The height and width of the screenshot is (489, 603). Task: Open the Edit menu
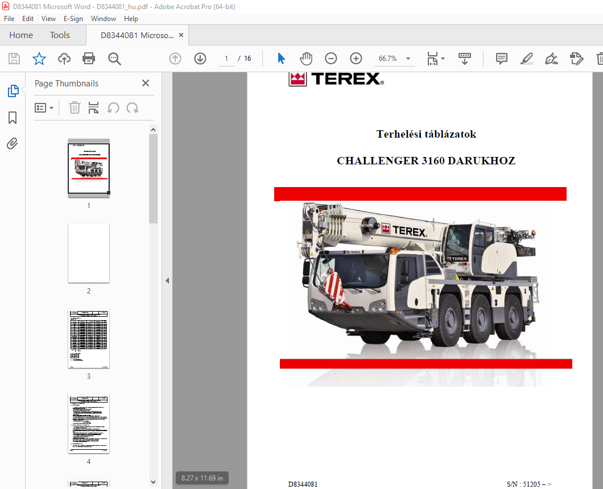click(x=28, y=18)
